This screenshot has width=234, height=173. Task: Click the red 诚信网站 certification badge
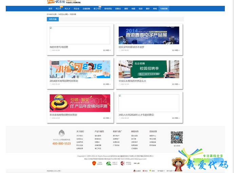tap(123, 163)
